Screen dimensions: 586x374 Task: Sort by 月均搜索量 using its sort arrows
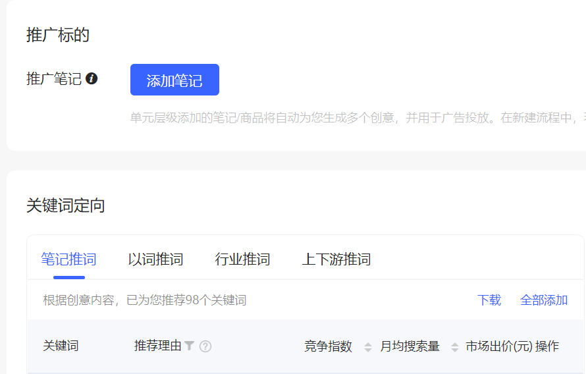[x=455, y=347]
